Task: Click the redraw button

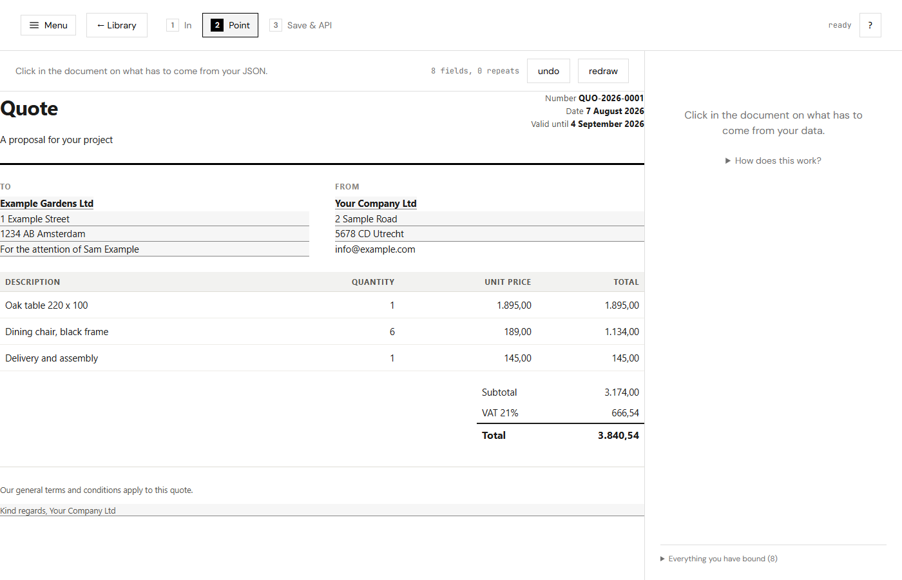Action: pos(603,71)
